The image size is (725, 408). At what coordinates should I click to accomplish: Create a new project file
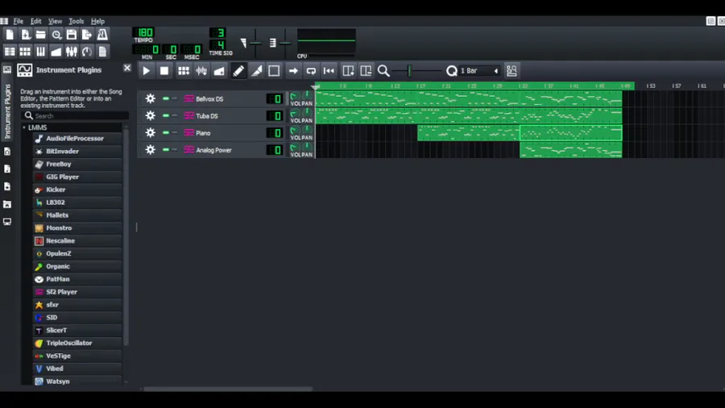[x=10, y=35]
